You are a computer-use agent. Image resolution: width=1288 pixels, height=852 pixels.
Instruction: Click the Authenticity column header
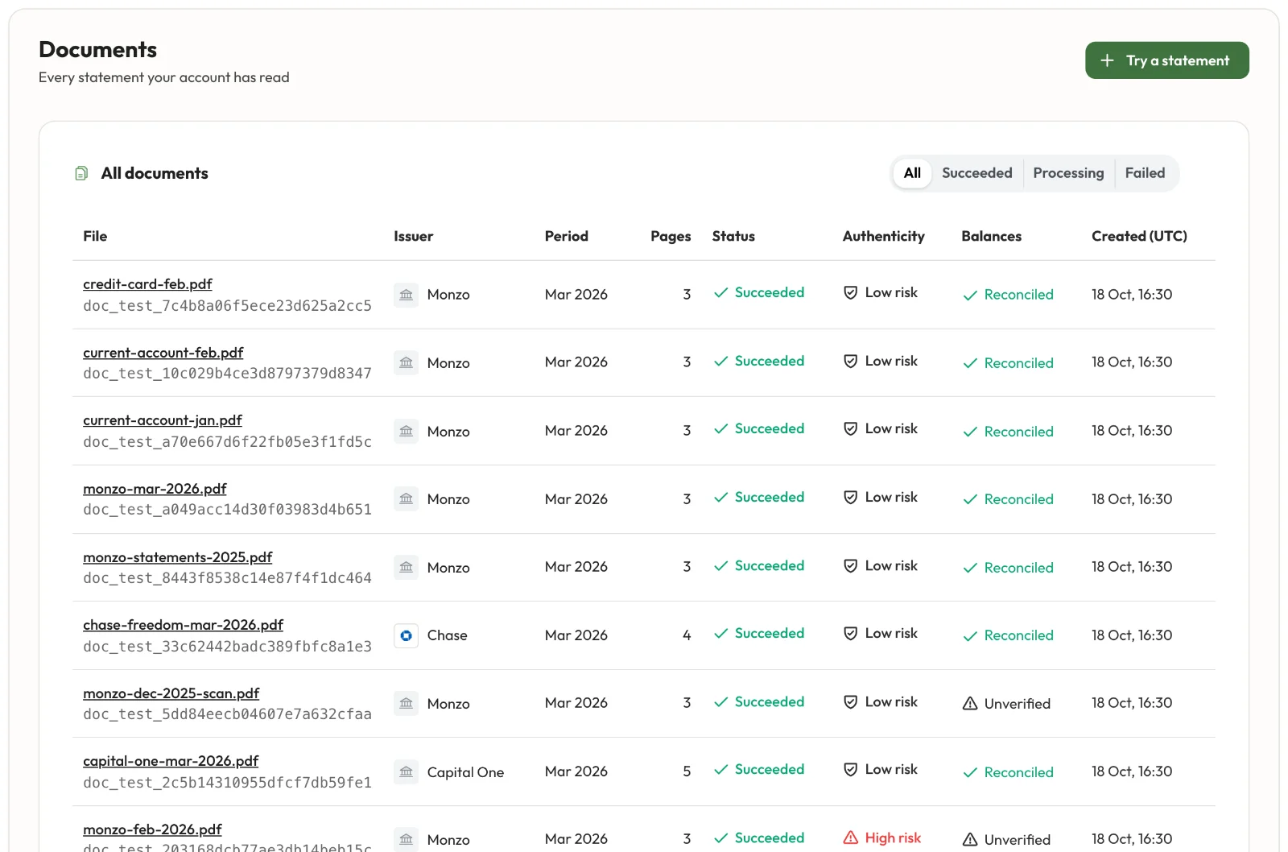[x=883, y=236]
